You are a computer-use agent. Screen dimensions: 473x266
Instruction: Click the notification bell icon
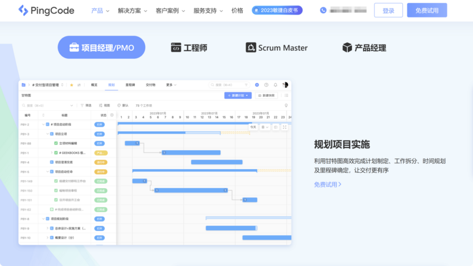pyautogui.click(x=275, y=85)
